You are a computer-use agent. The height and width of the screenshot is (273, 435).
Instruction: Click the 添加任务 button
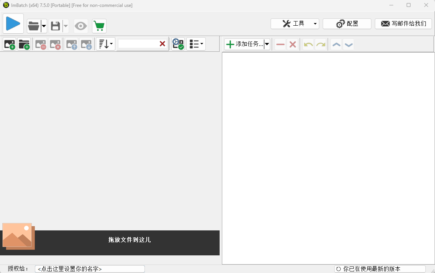click(244, 44)
